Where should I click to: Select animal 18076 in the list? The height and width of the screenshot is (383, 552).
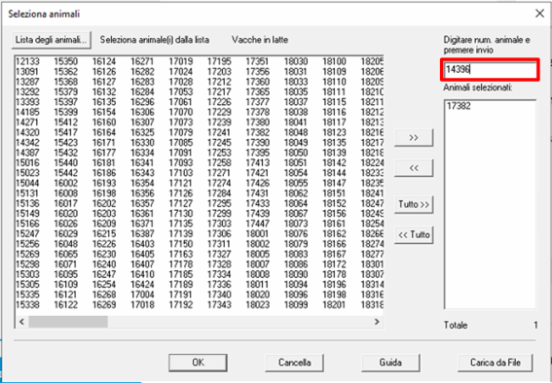(x=296, y=233)
